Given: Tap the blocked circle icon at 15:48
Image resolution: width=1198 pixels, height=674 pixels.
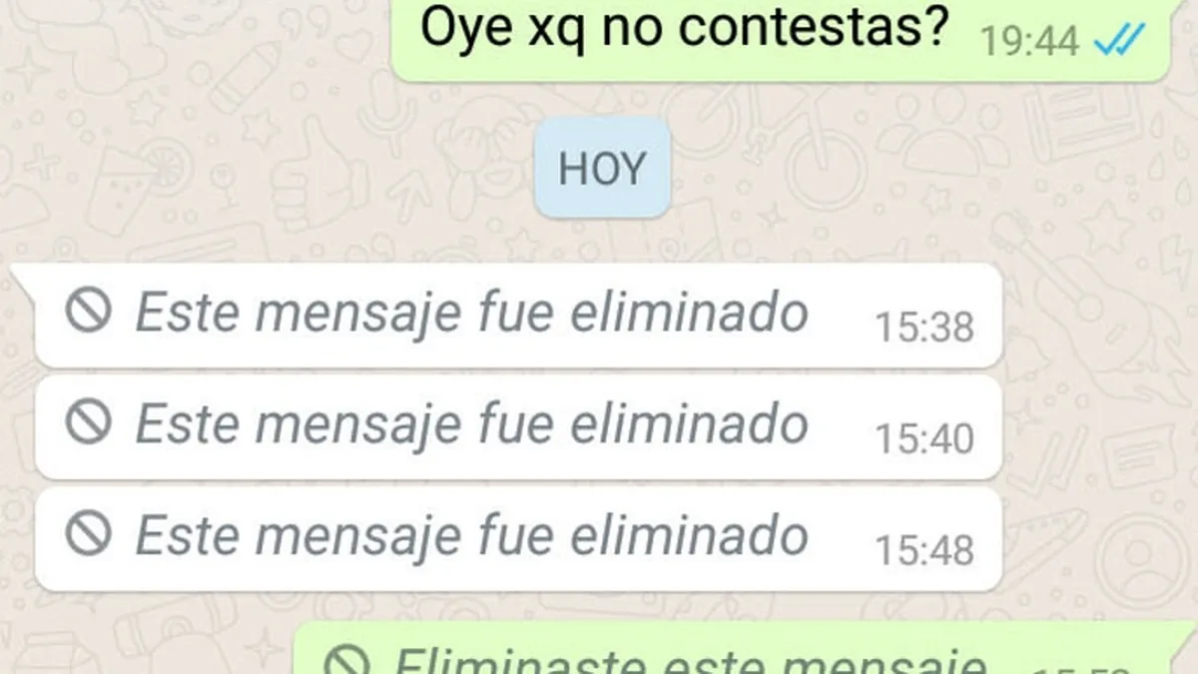Looking at the screenshot, I should 89,535.
